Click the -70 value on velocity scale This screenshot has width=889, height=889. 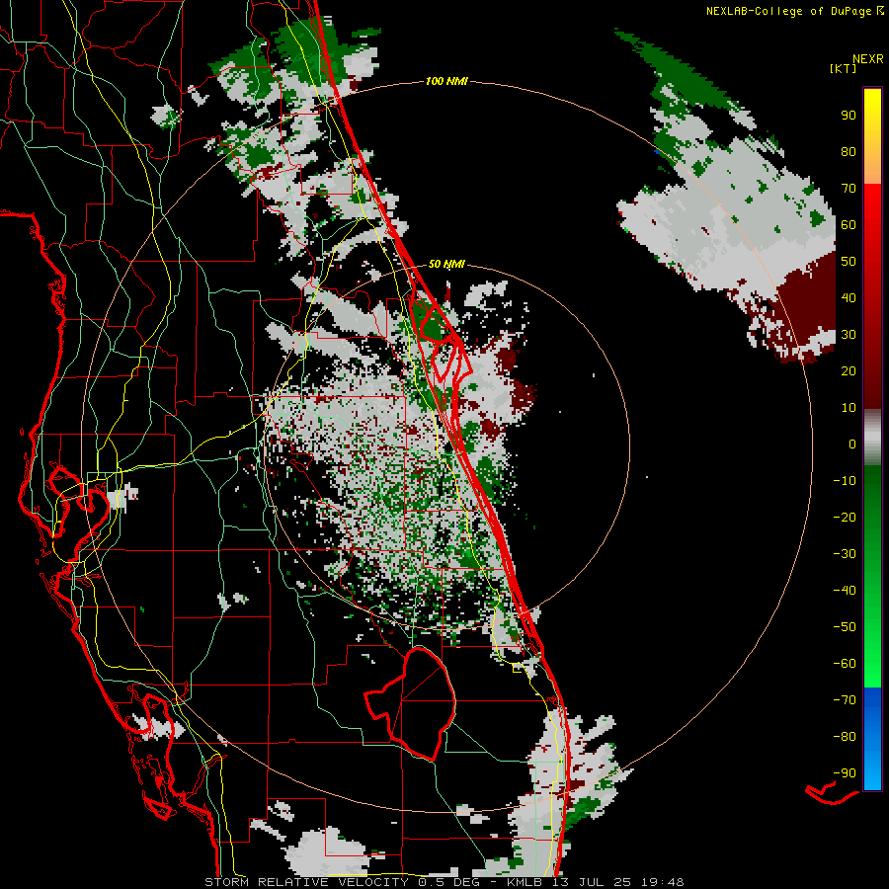tap(845, 700)
